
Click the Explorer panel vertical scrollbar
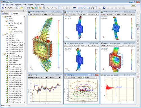[x=25, y=43]
